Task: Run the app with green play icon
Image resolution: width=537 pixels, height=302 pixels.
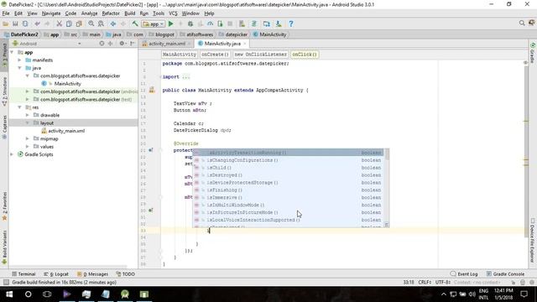Action: coord(171,24)
